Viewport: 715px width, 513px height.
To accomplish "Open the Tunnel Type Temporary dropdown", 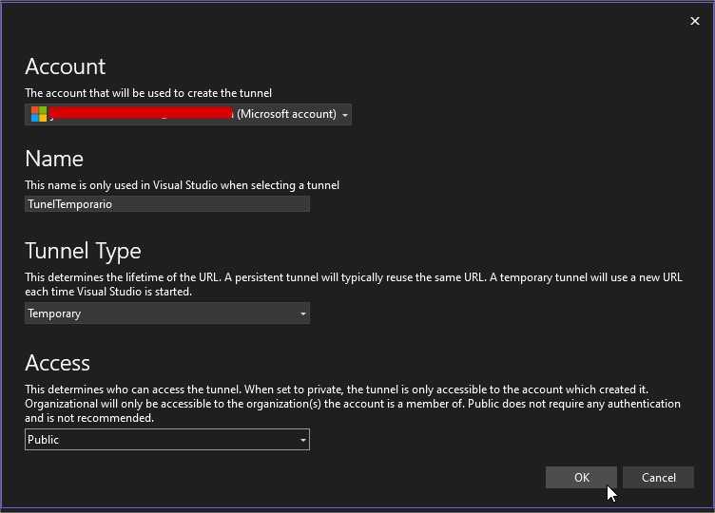I will [x=167, y=313].
